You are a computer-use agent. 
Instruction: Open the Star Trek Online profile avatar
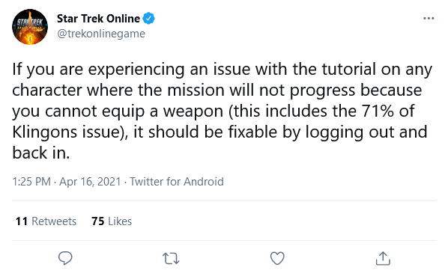click(30, 27)
